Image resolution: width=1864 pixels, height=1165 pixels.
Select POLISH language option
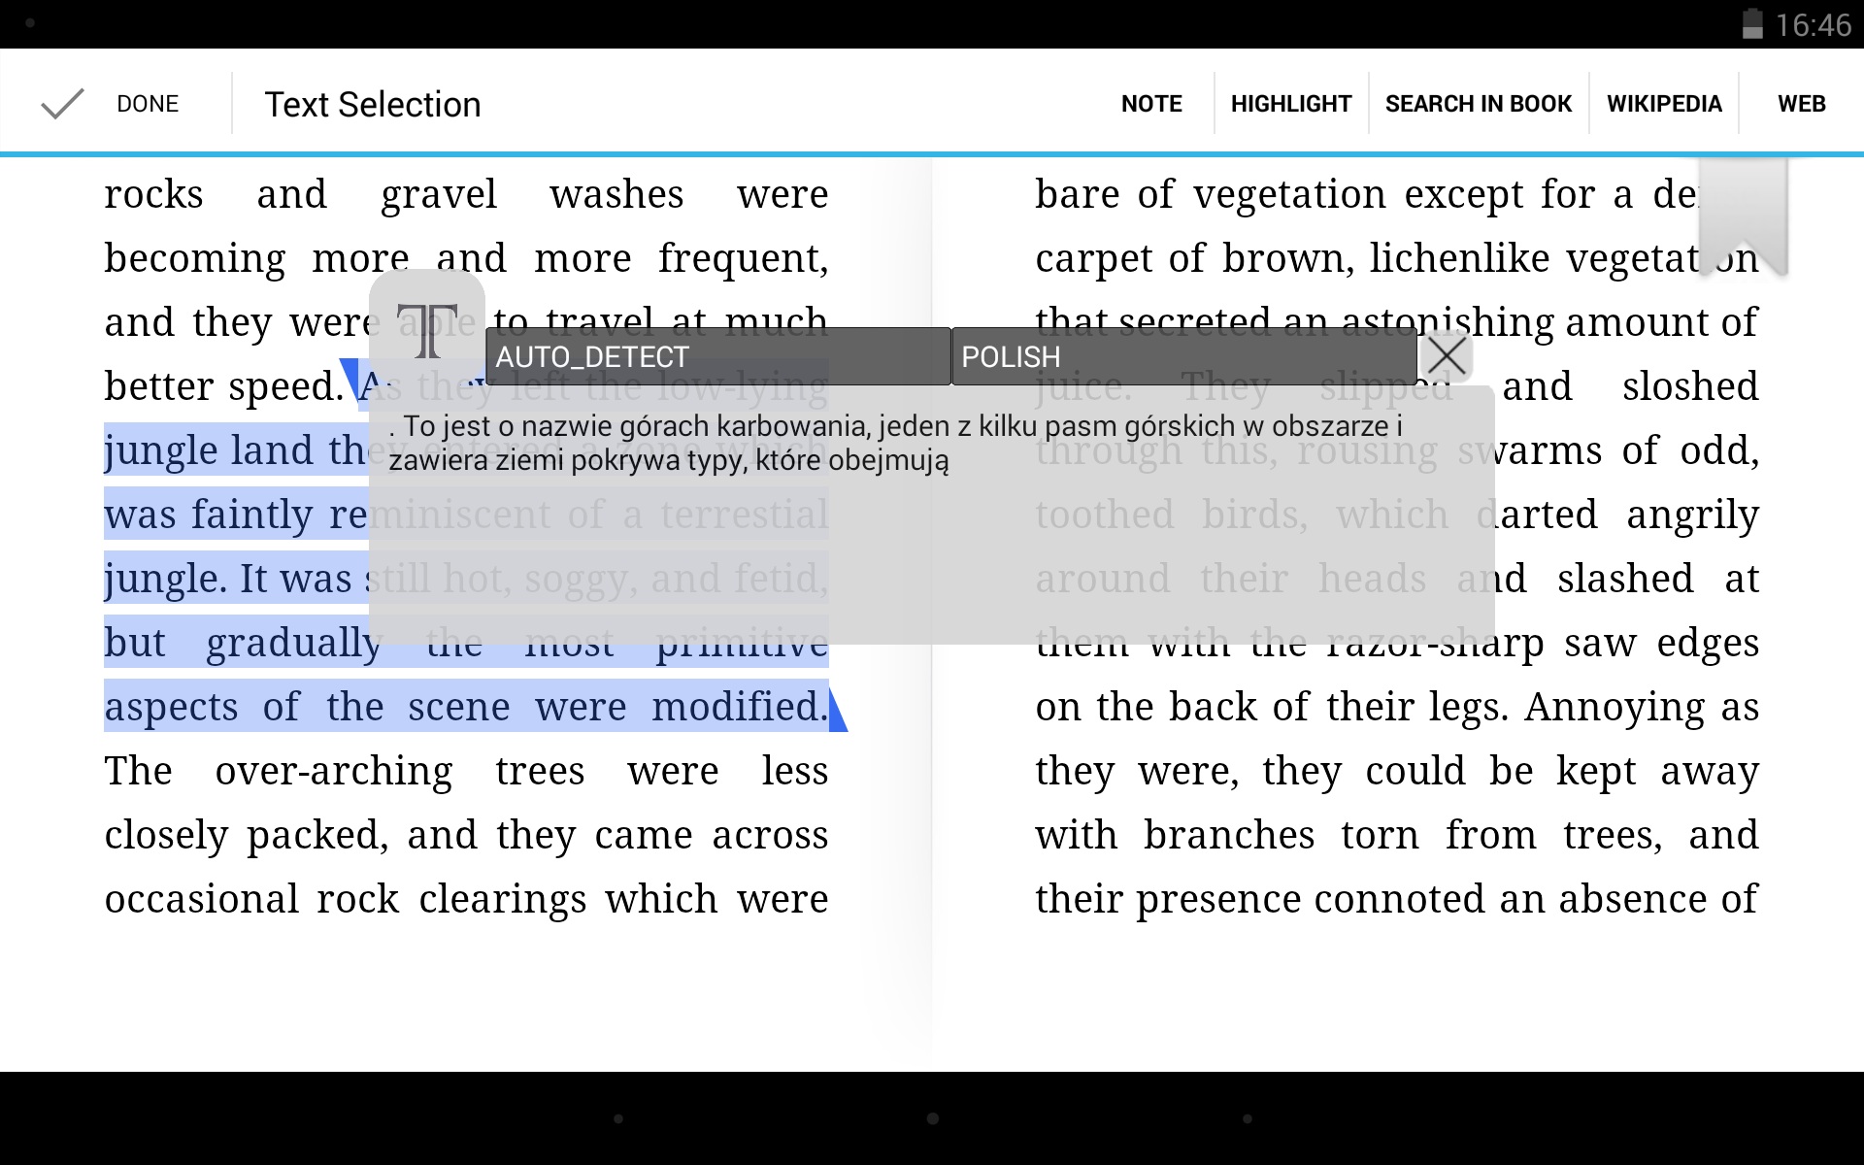click(1011, 354)
